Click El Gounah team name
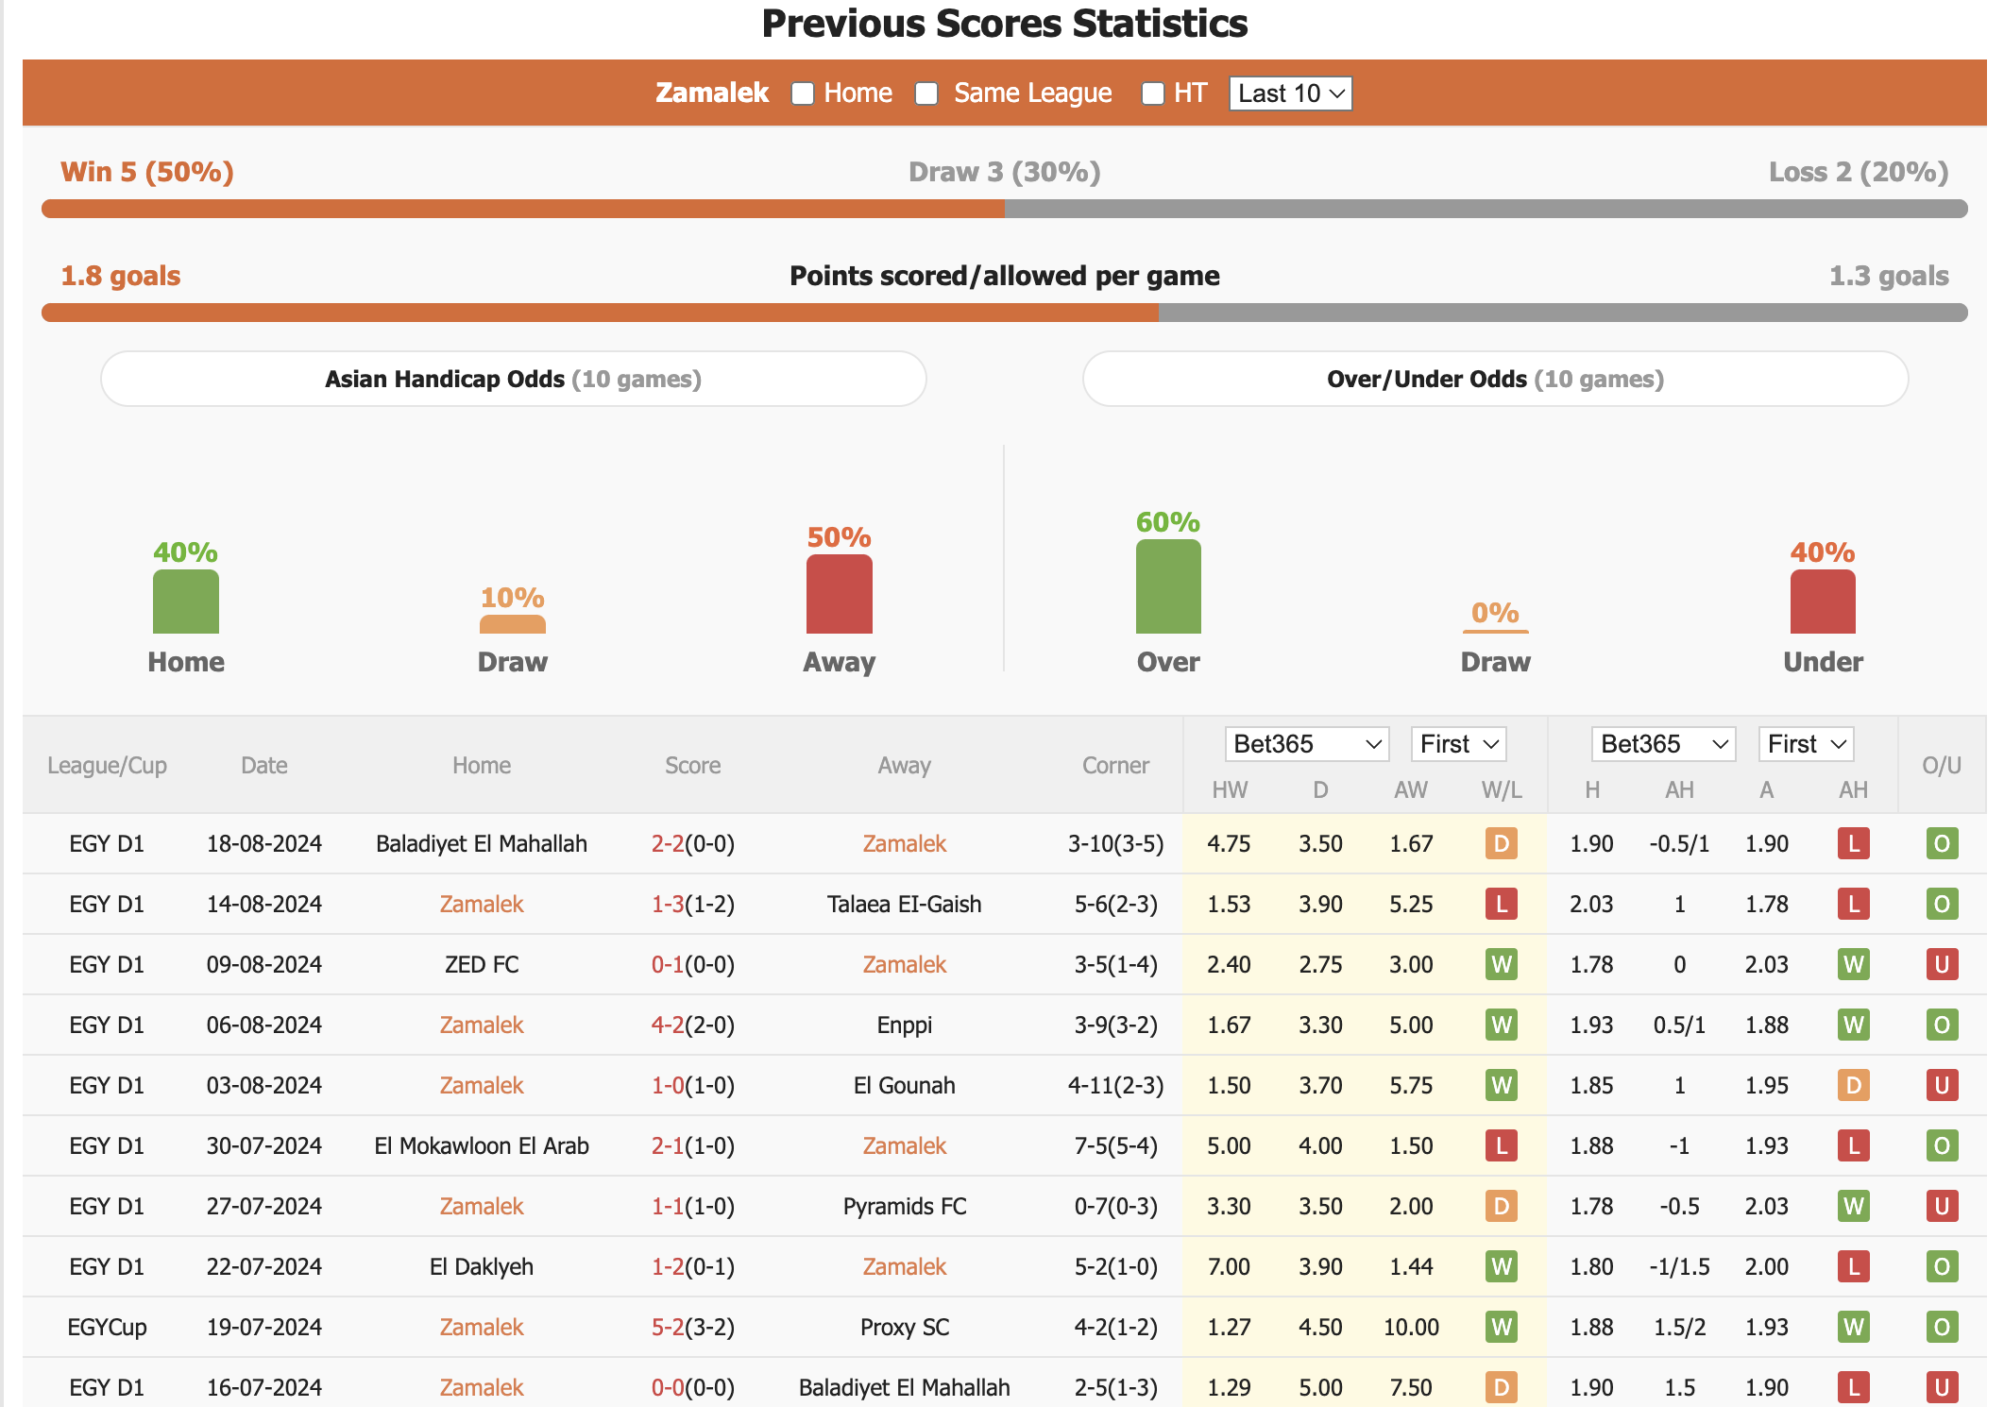Image resolution: width=2004 pixels, height=1407 pixels. pos(904,1085)
